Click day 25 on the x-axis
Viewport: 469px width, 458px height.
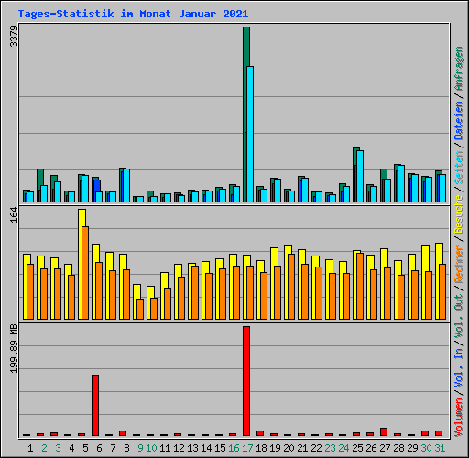(x=357, y=448)
